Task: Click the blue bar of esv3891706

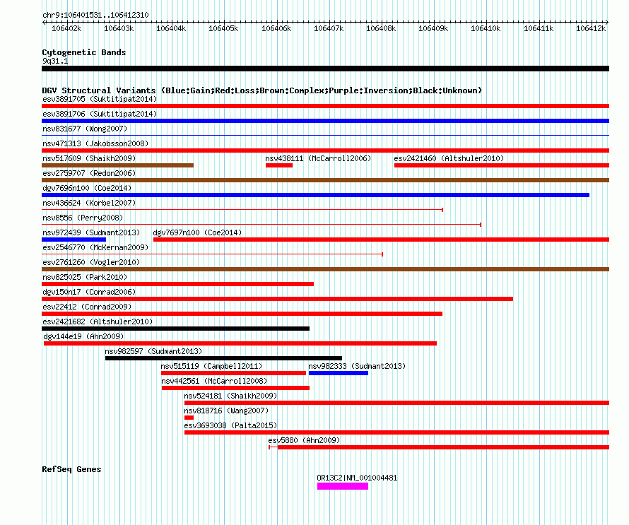Action: click(325, 121)
